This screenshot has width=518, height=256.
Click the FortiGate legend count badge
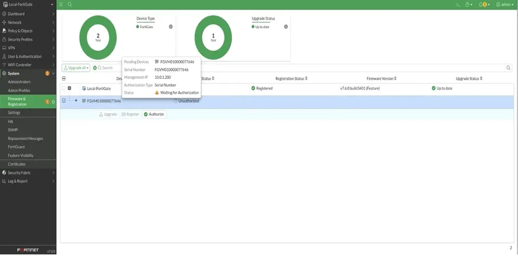tap(171, 27)
